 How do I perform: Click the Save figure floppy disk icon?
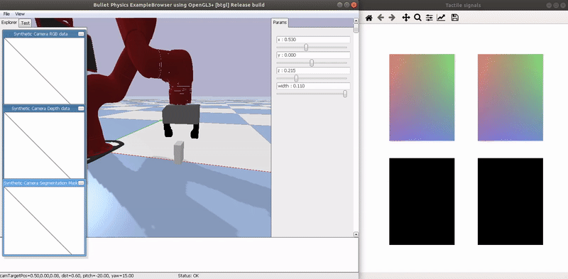(x=455, y=17)
